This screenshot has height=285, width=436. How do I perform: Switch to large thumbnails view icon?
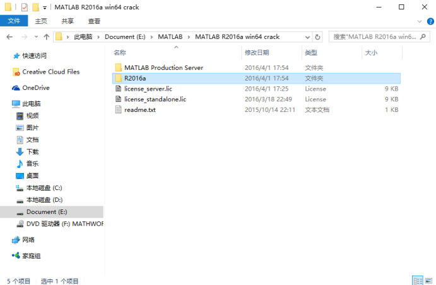[x=428, y=281]
